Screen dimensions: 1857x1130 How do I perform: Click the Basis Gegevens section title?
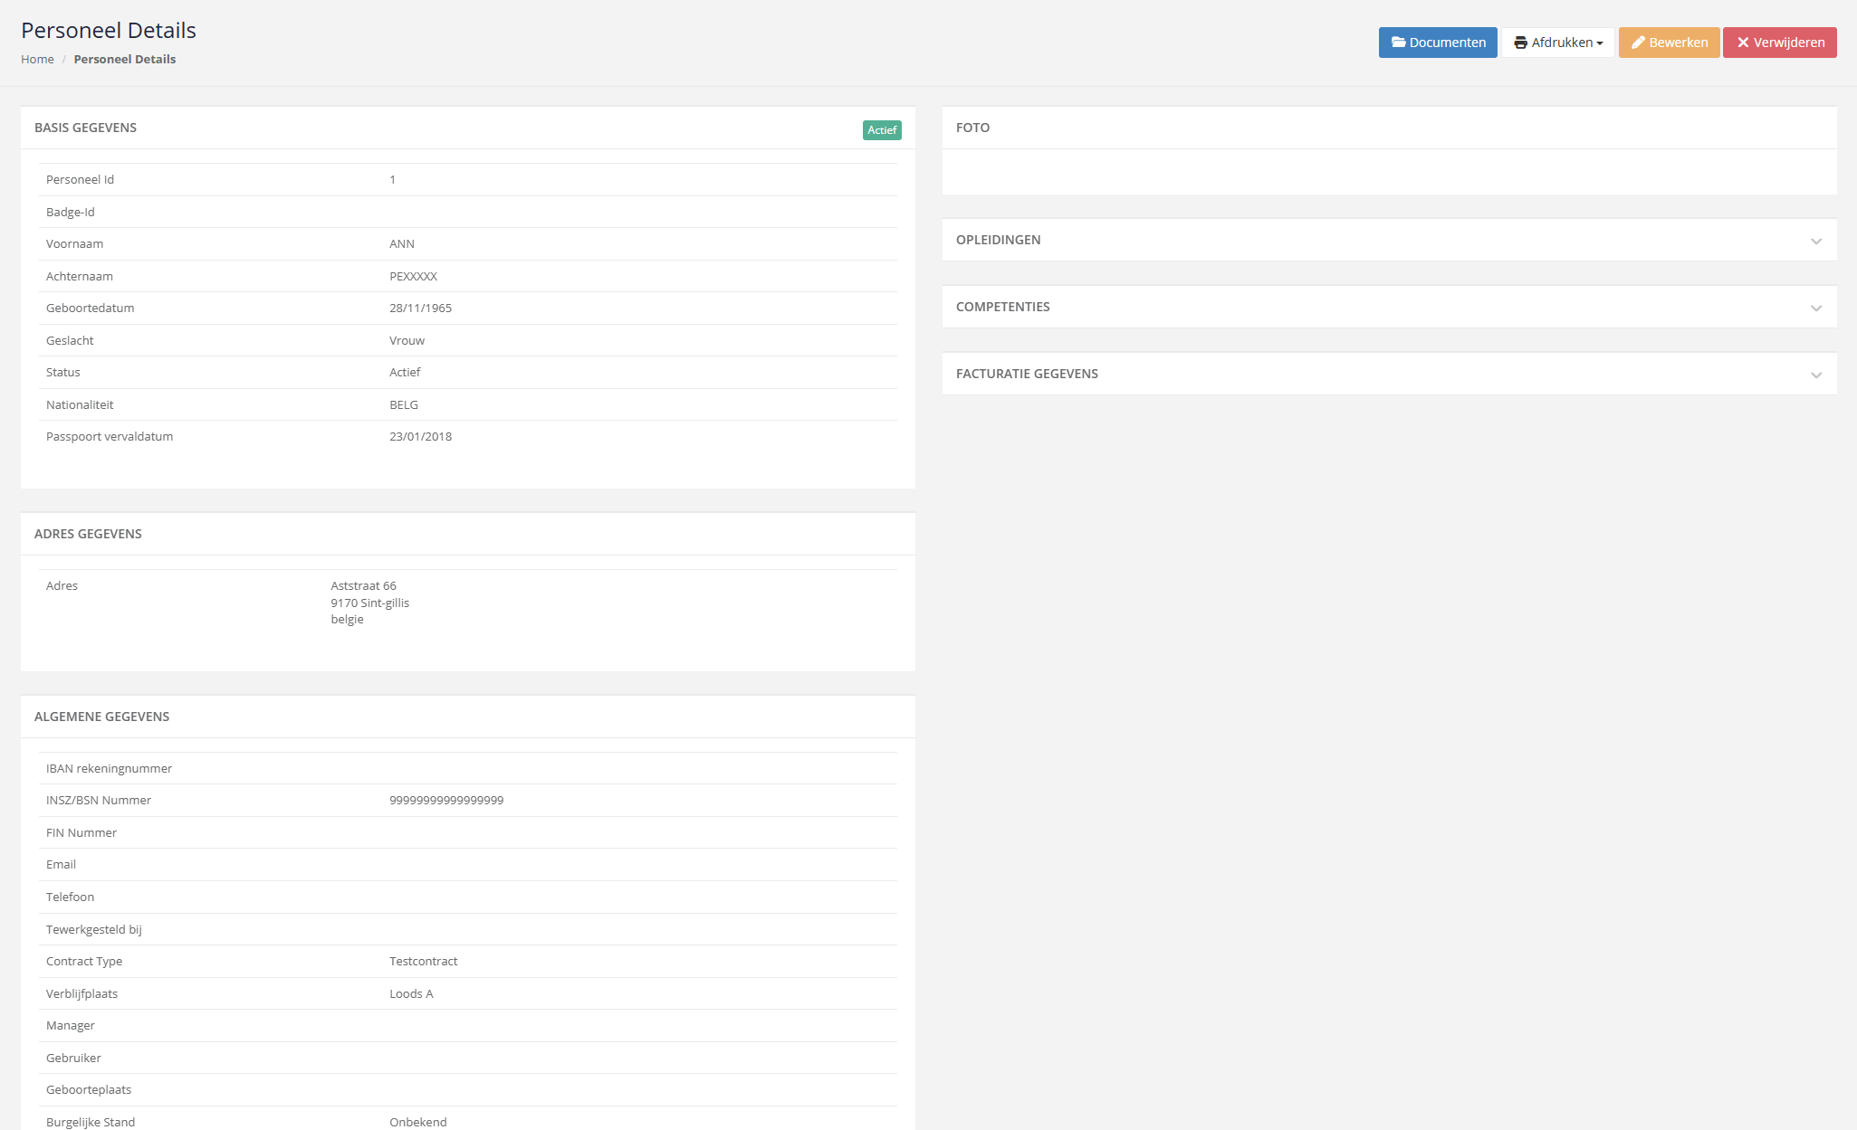pos(85,128)
